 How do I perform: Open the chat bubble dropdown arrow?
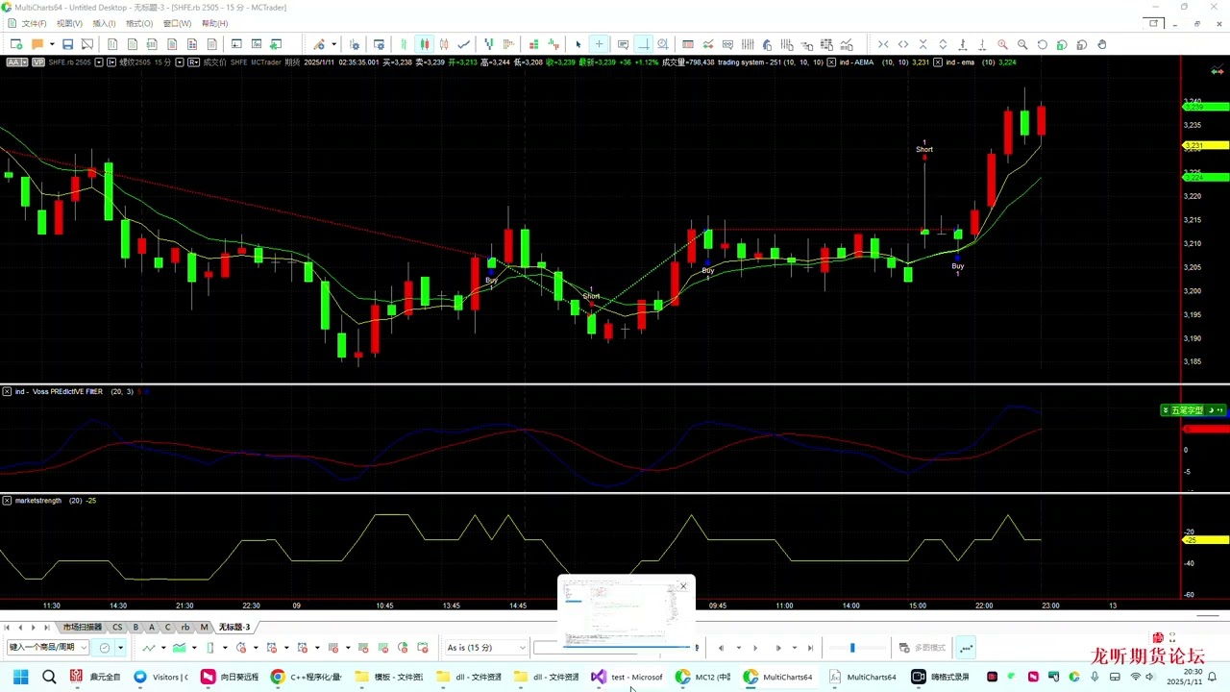point(52,44)
